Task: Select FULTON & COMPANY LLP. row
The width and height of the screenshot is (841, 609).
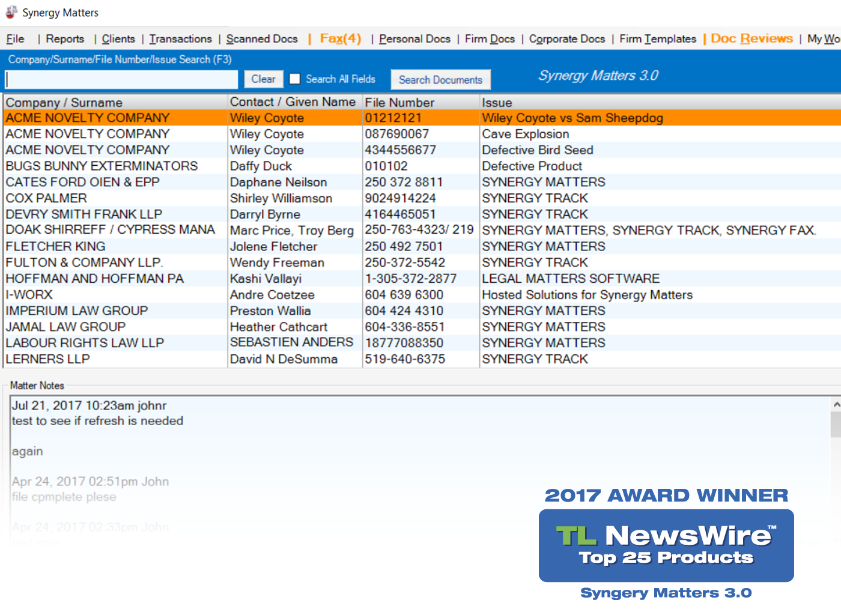Action: (422, 262)
